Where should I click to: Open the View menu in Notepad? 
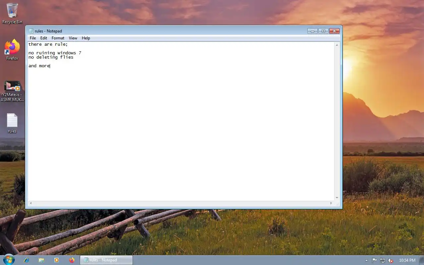(73, 38)
